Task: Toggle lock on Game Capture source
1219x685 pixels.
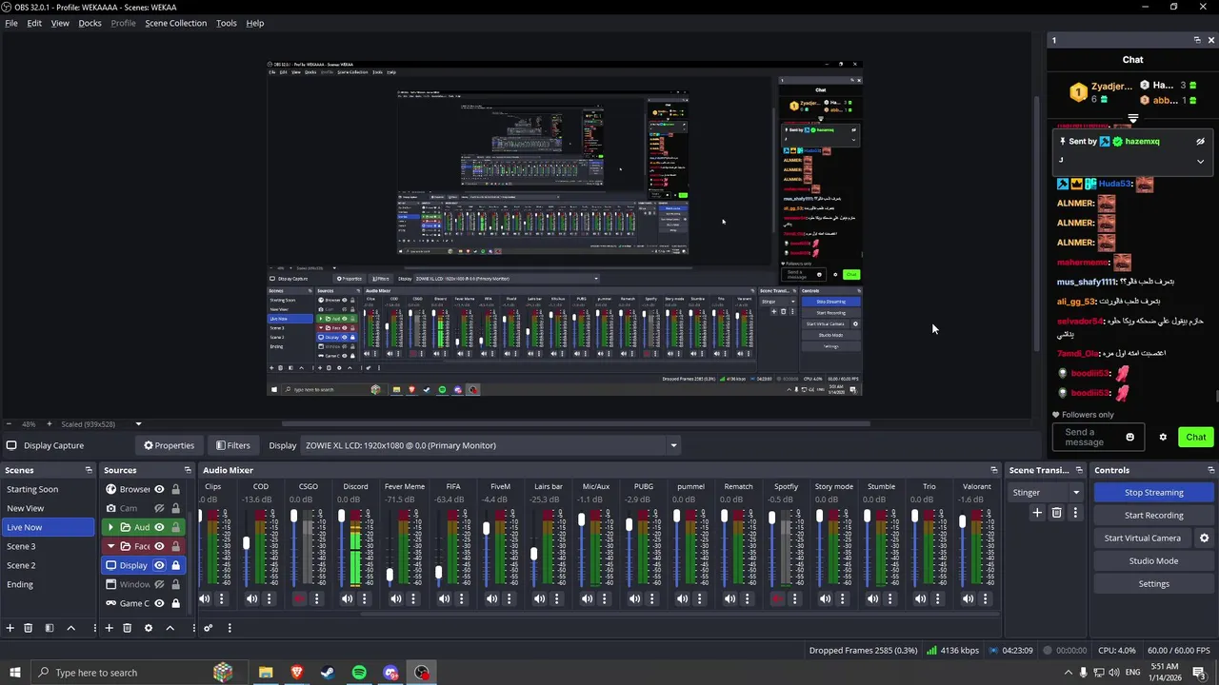Action: coord(175,603)
